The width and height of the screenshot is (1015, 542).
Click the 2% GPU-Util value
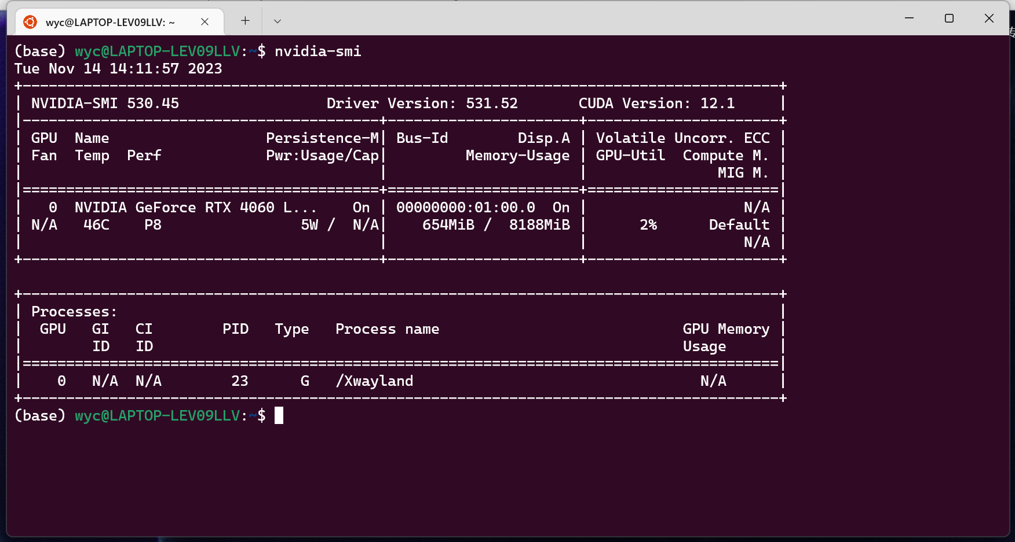(x=648, y=225)
